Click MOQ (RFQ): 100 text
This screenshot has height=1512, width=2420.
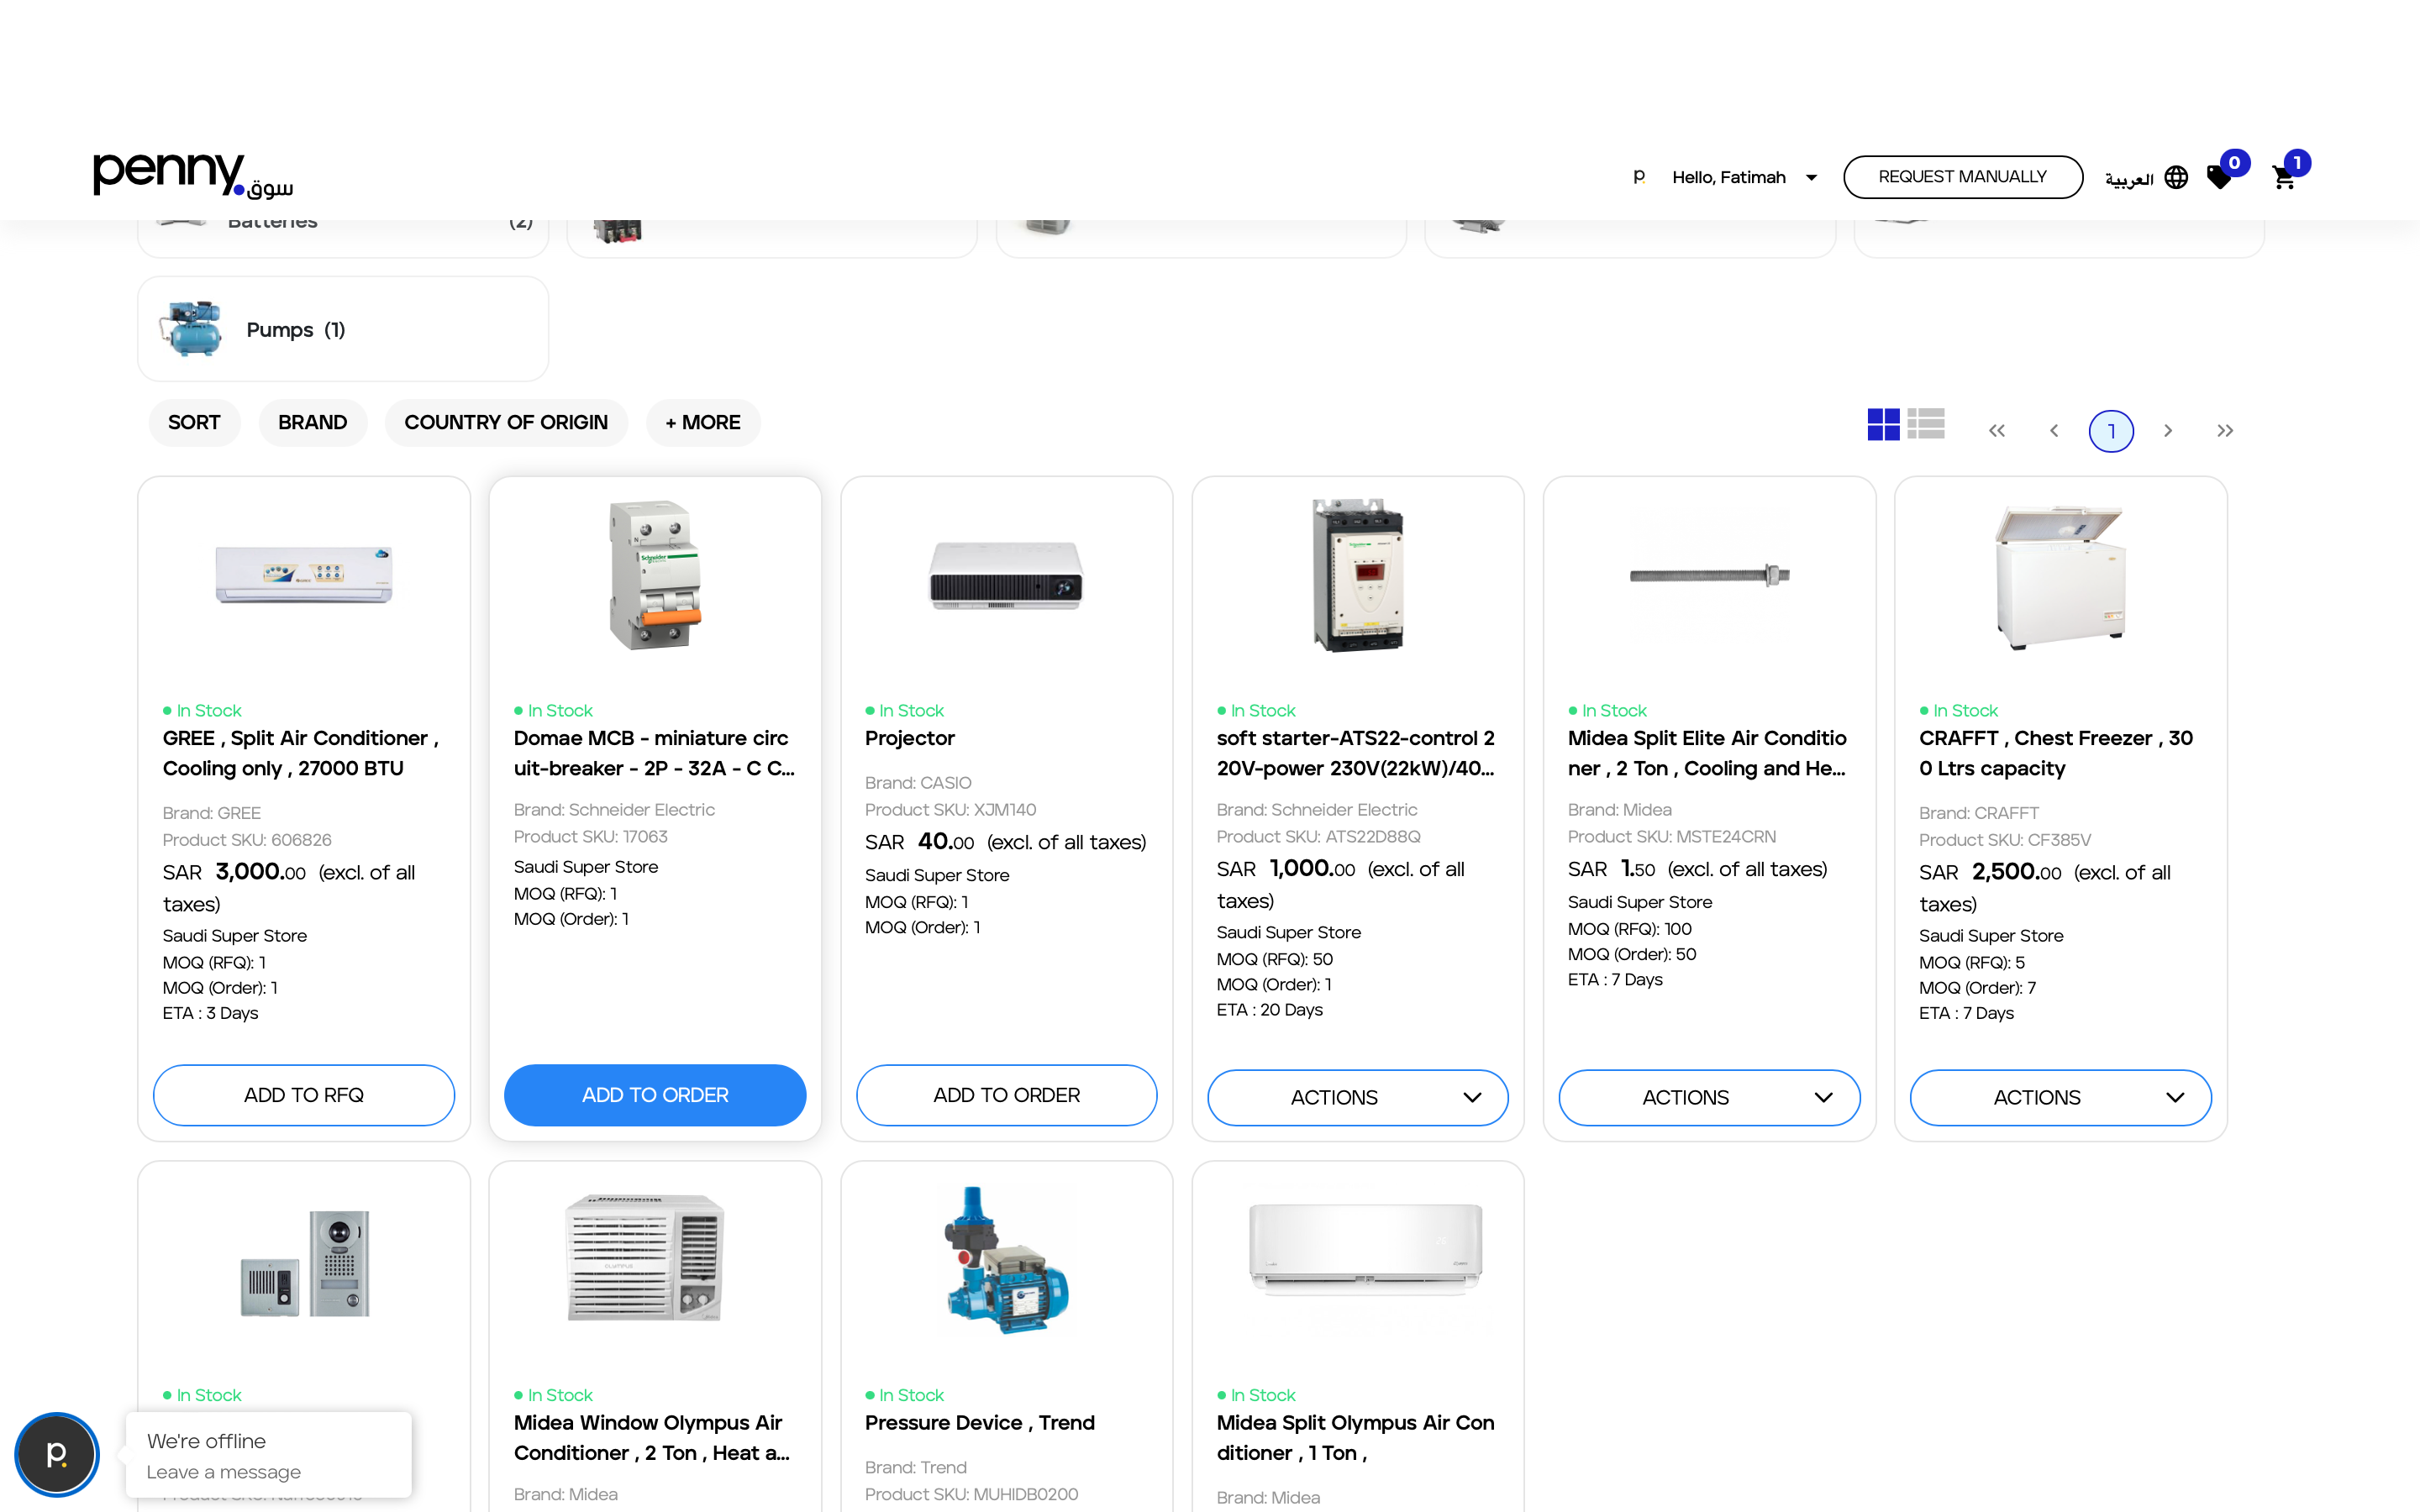[x=1630, y=929]
